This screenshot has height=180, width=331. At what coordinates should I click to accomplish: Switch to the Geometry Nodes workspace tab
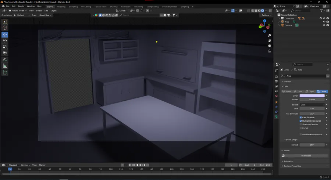(170, 7)
